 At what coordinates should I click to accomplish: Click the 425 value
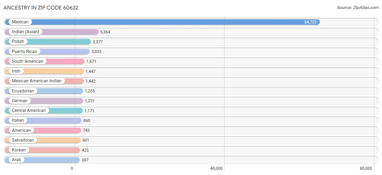pyautogui.click(x=85, y=150)
